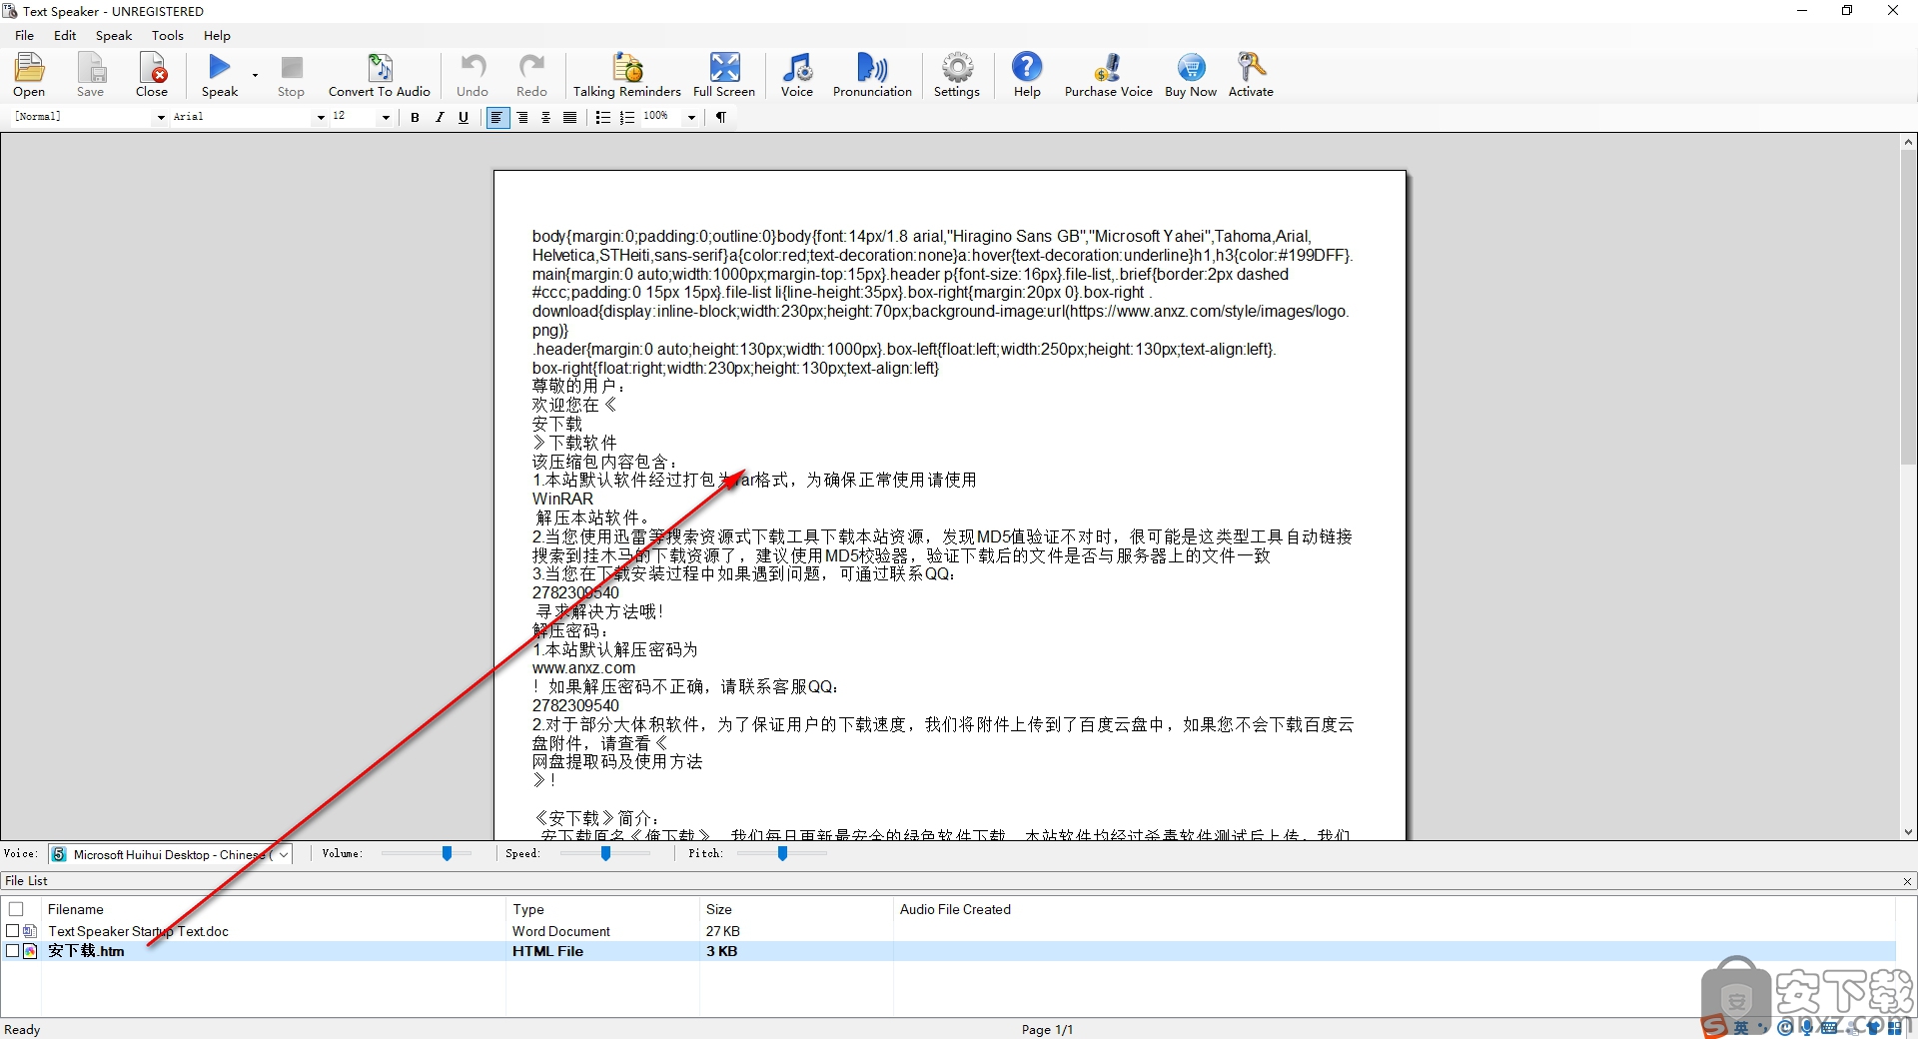Open a file with the Open icon

(29, 75)
